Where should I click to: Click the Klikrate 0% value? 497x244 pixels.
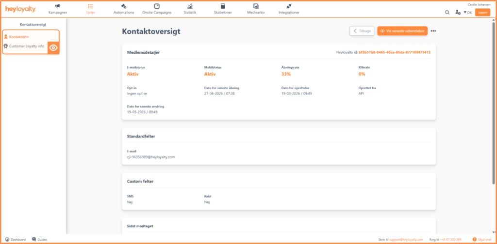(362, 74)
